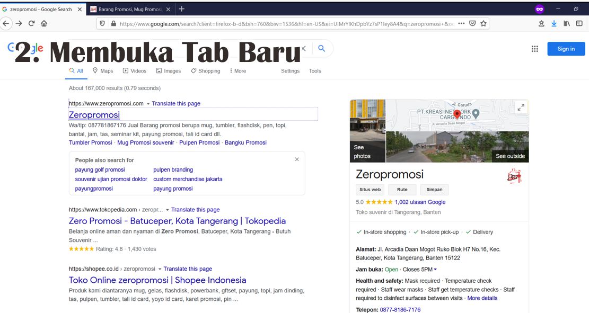Translate the zeropromosi.com page
589x313 pixels.
176,104
